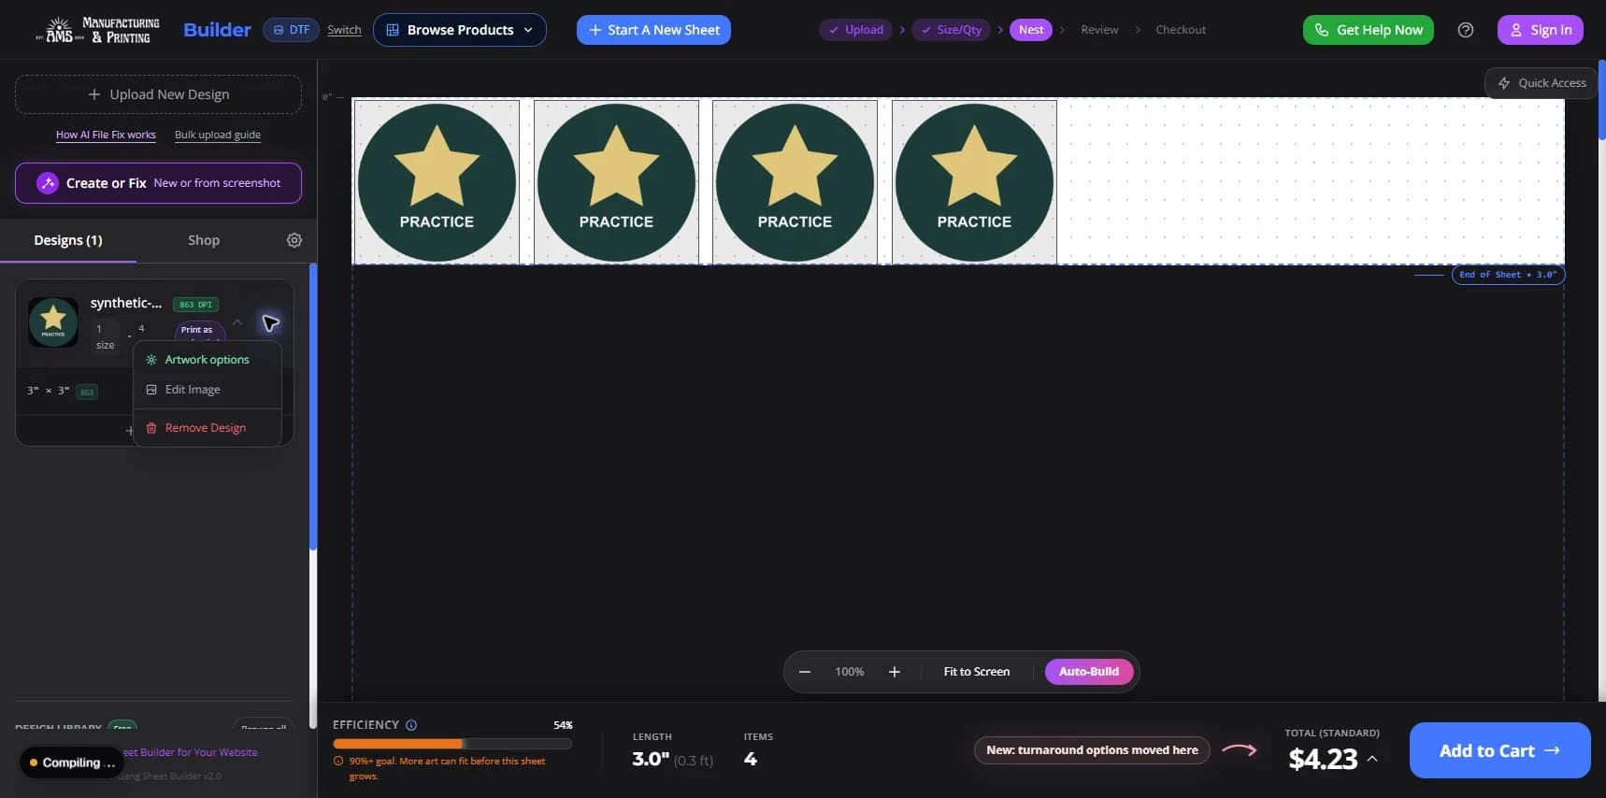Zoom in with the plus icon
The height and width of the screenshot is (798, 1606).
click(895, 672)
